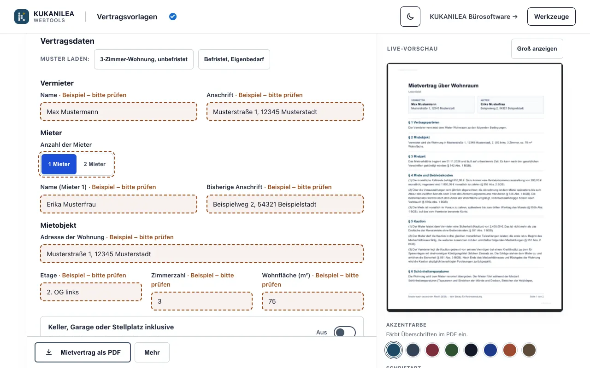Open the Mietvertrag live preview thumbnail
The height and width of the screenshot is (368, 590).
475,187
